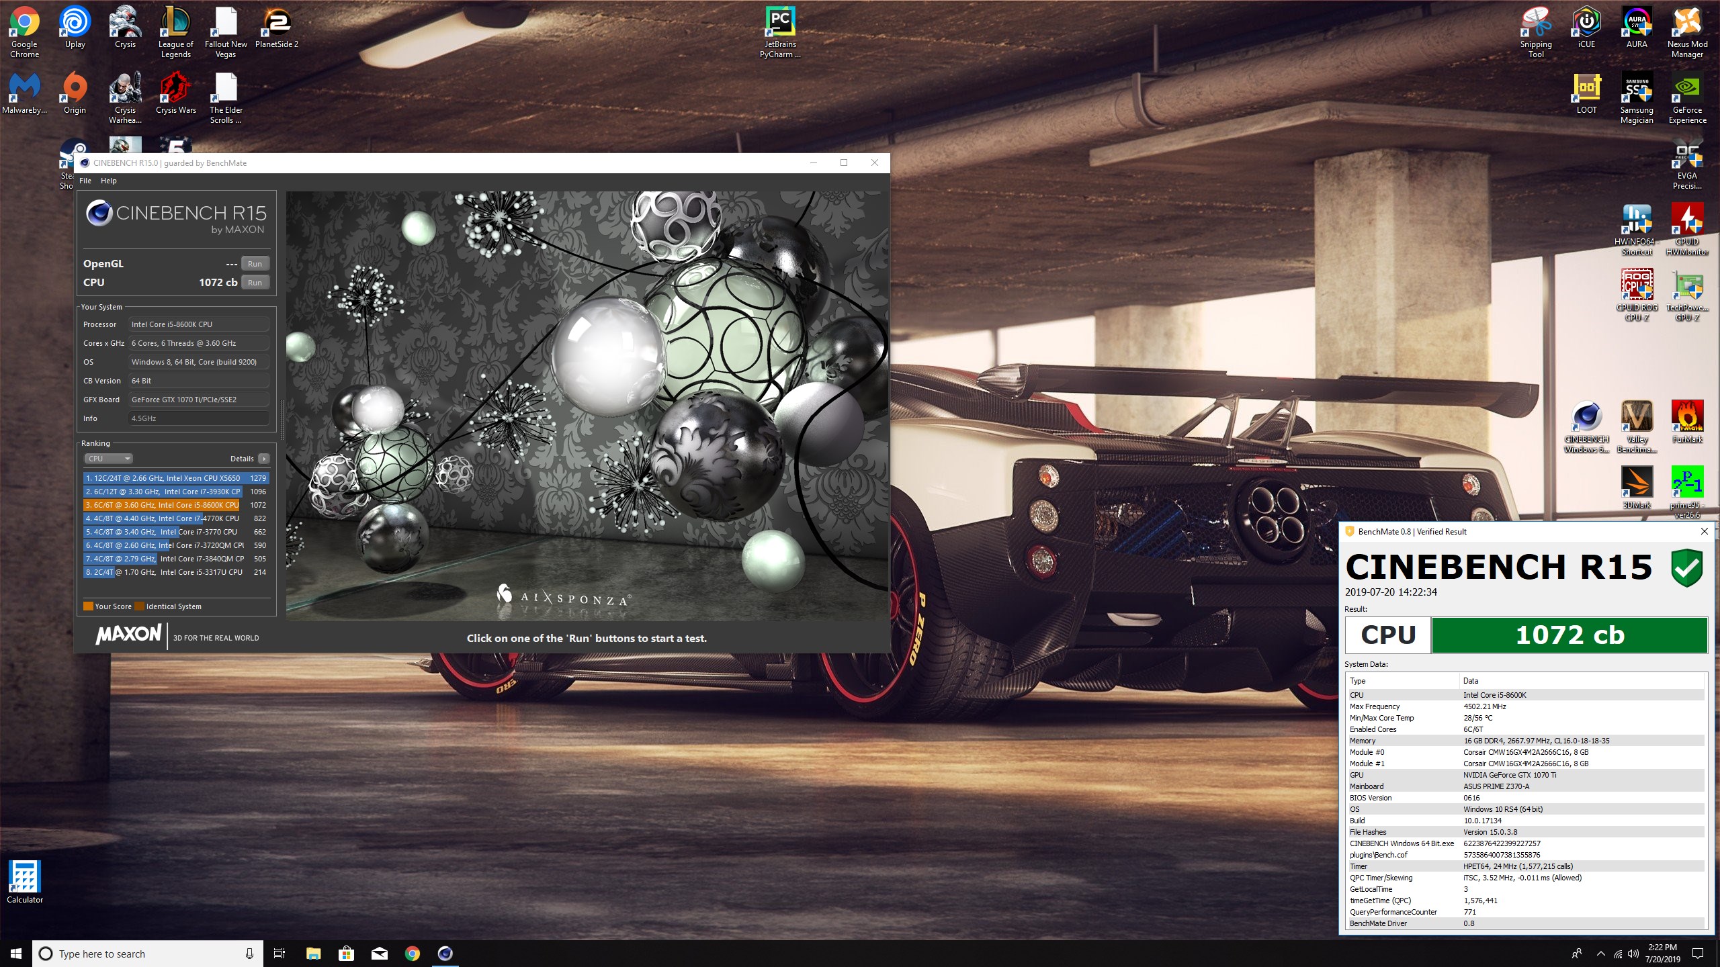Open Fallout New Vegas shortcut
The width and height of the screenshot is (1720, 967).
coord(226,32)
